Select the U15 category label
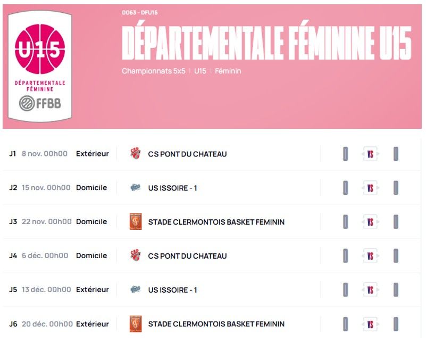The height and width of the screenshot is (338, 426). pyautogui.click(x=201, y=71)
